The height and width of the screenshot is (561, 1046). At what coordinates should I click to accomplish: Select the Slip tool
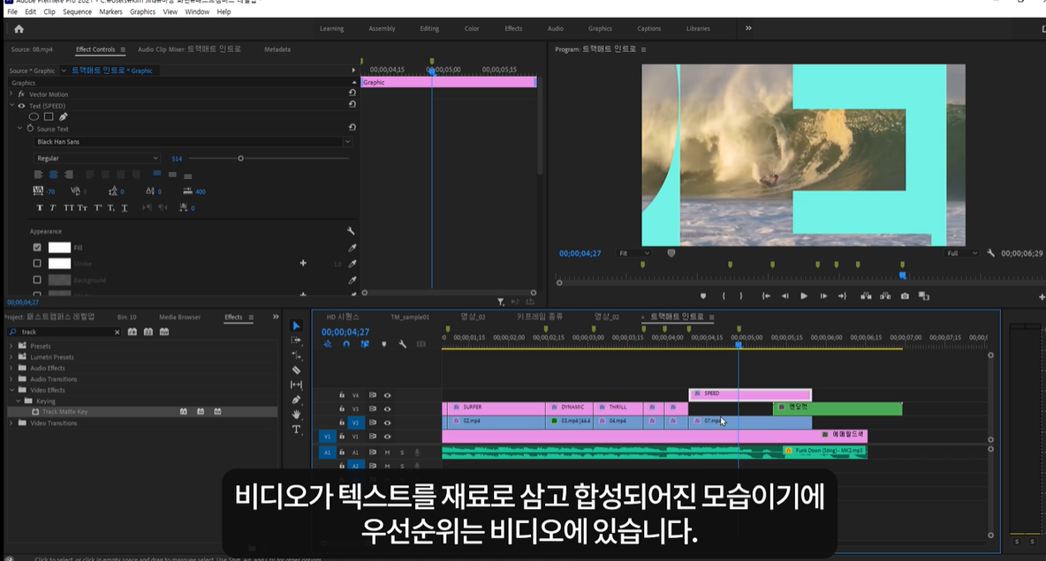click(x=296, y=385)
